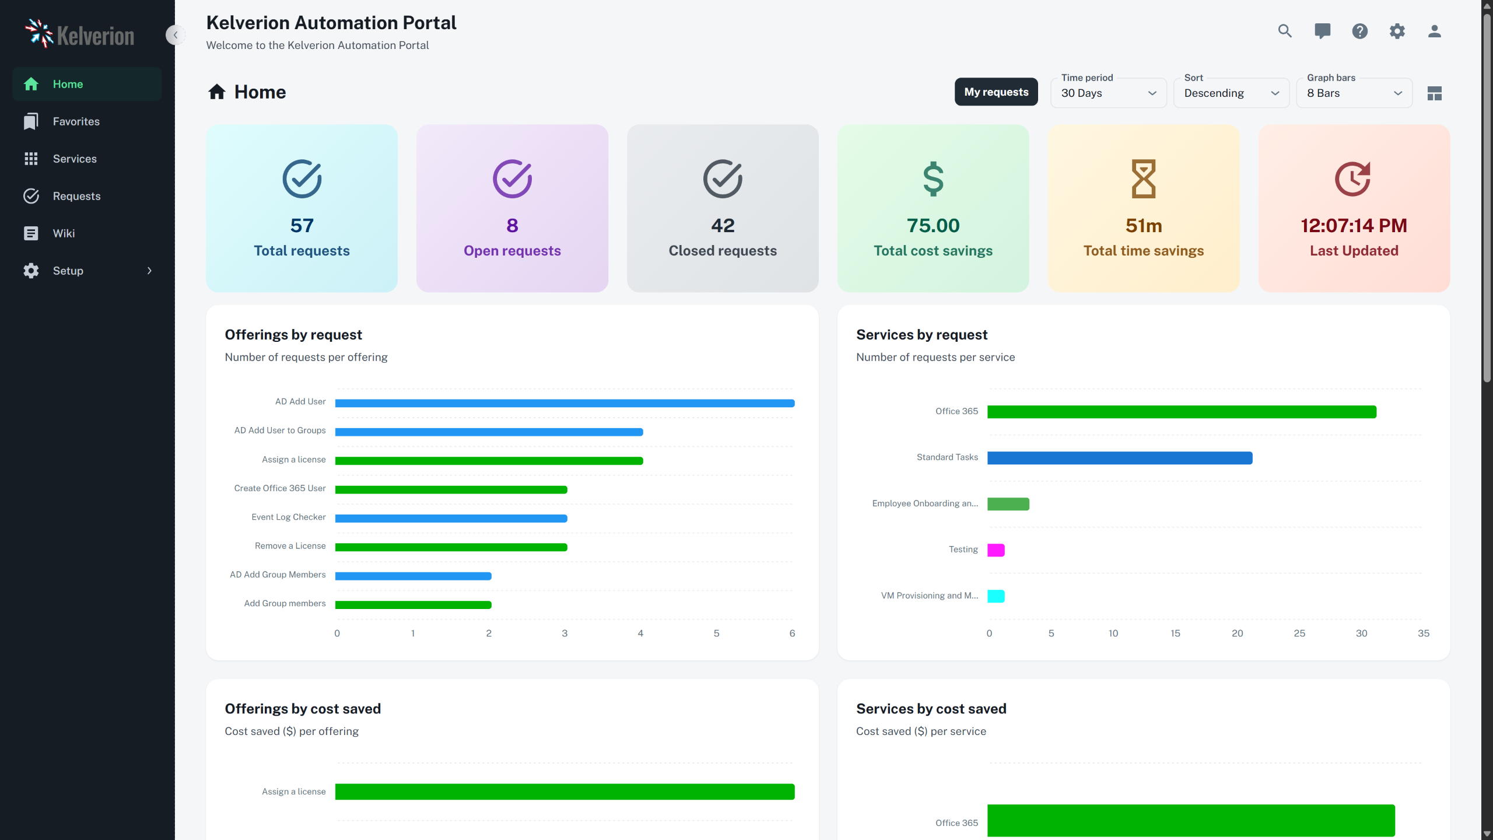The width and height of the screenshot is (1493, 840).
Task: Click the Kelverion logo
Action: [80, 35]
